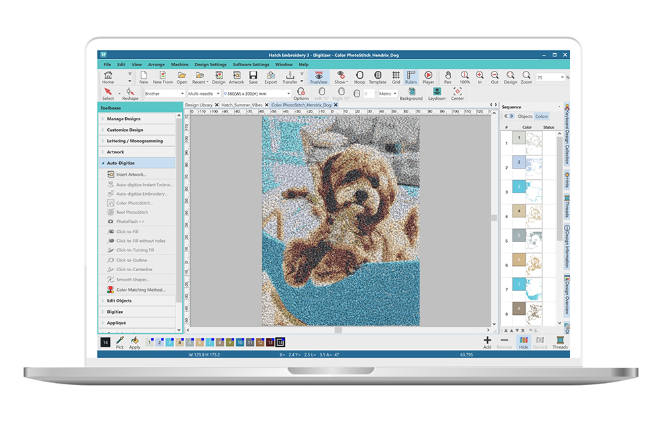Click the Threads button at bottom right
Viewport: 662px width, 422px height.
click(560, 342)
